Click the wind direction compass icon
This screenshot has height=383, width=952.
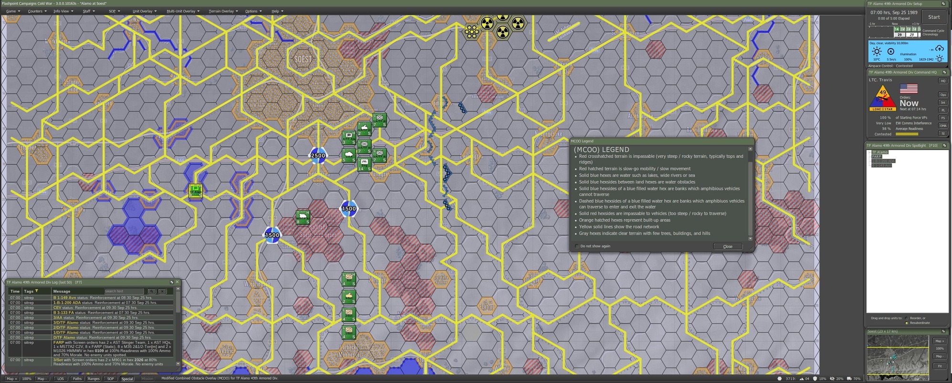890,51
